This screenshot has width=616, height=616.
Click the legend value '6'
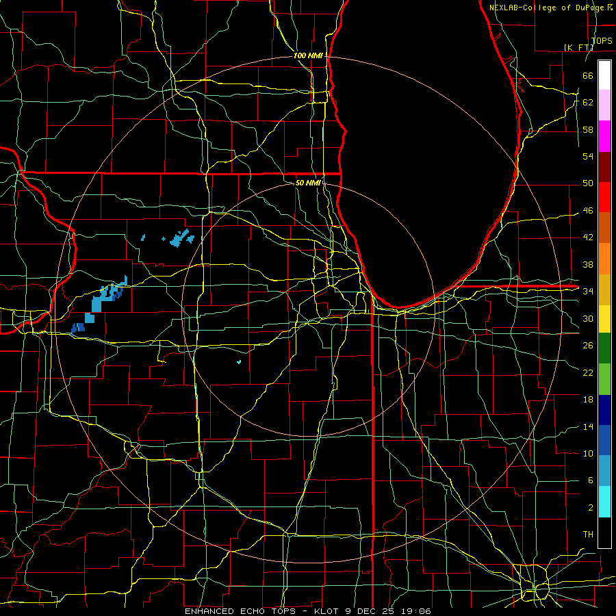(591, 480)
